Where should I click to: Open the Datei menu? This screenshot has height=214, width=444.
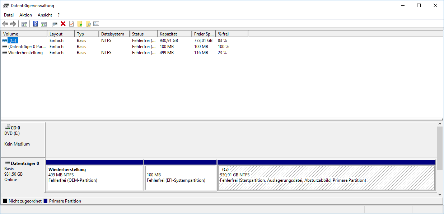[x=9, y=15]
